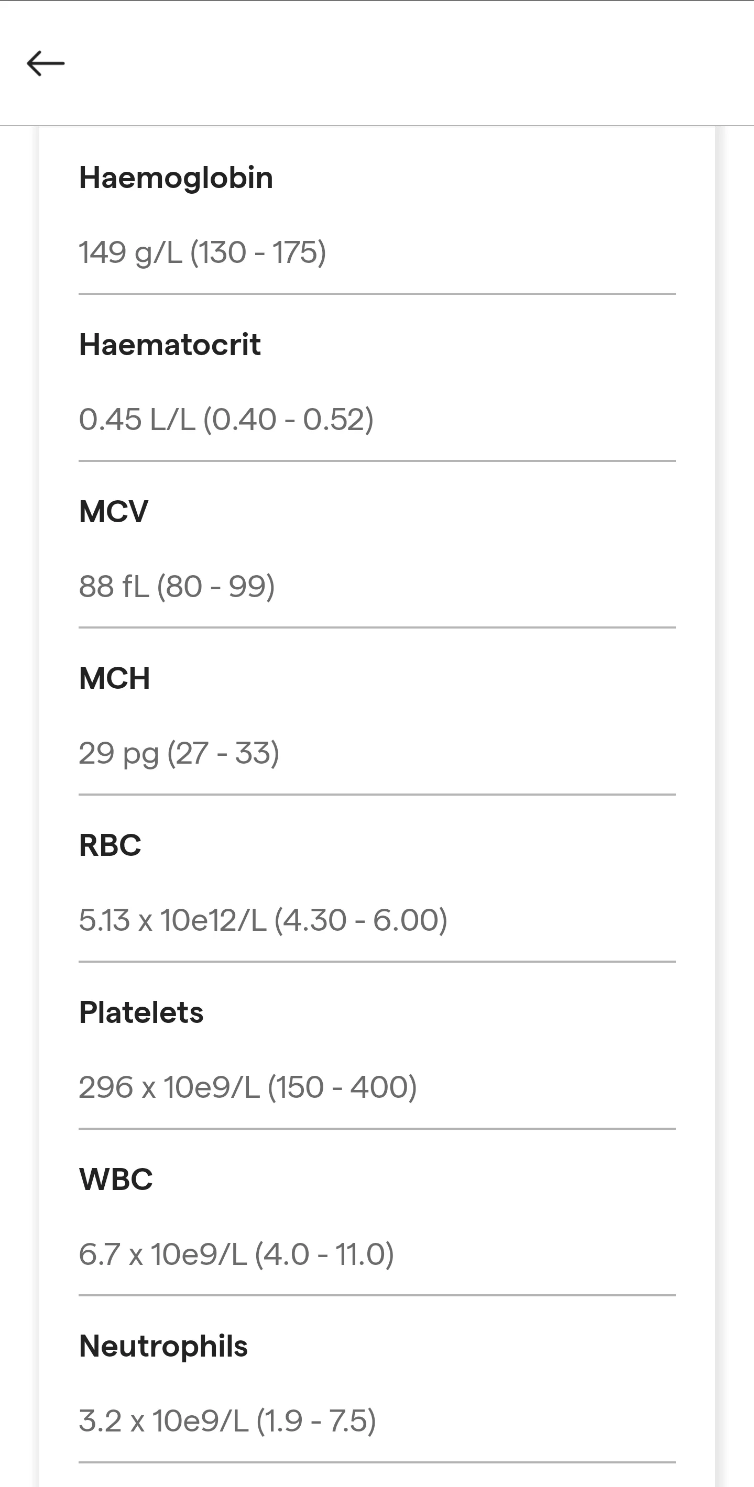This screenshot has height=1487, width=754.
Task: Select the Haematocrit heading
Action: pos(170,345)
